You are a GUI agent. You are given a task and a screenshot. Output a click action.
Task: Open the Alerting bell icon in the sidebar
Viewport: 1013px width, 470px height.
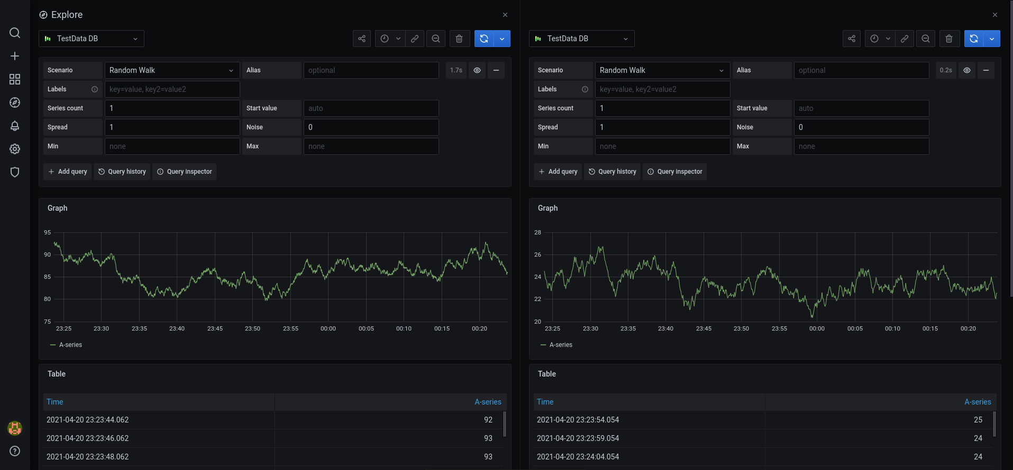click(x=15, y=126)
